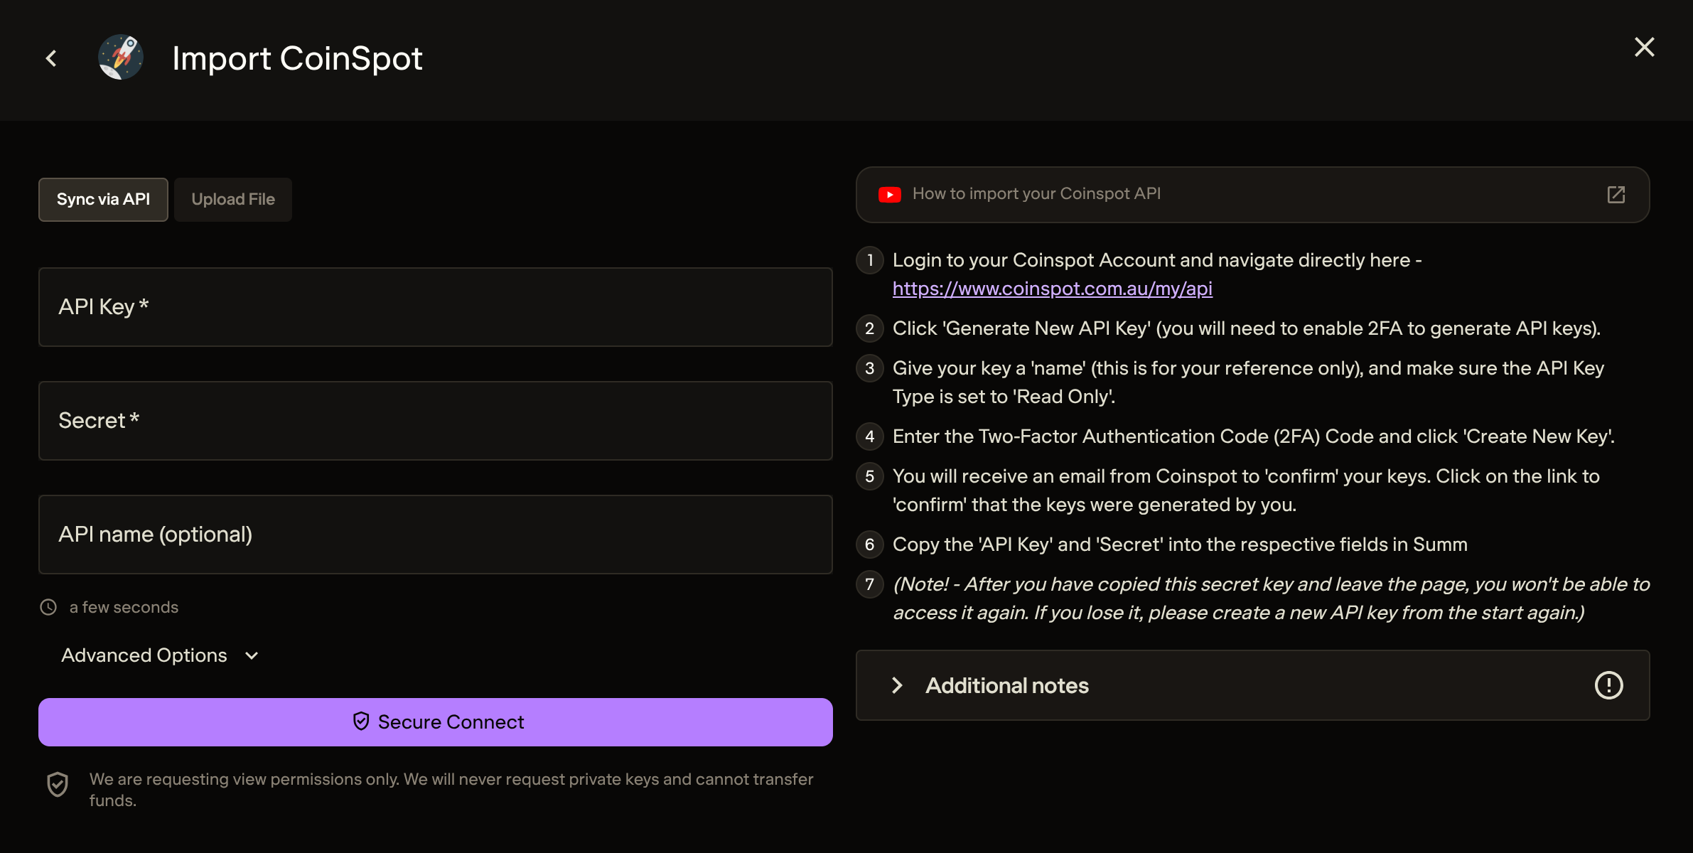The height and width of the screenshot is (853, 1693).
Task: Click step 2 'Generate New API Key' instruction
Action: [x=1246, y=328]
